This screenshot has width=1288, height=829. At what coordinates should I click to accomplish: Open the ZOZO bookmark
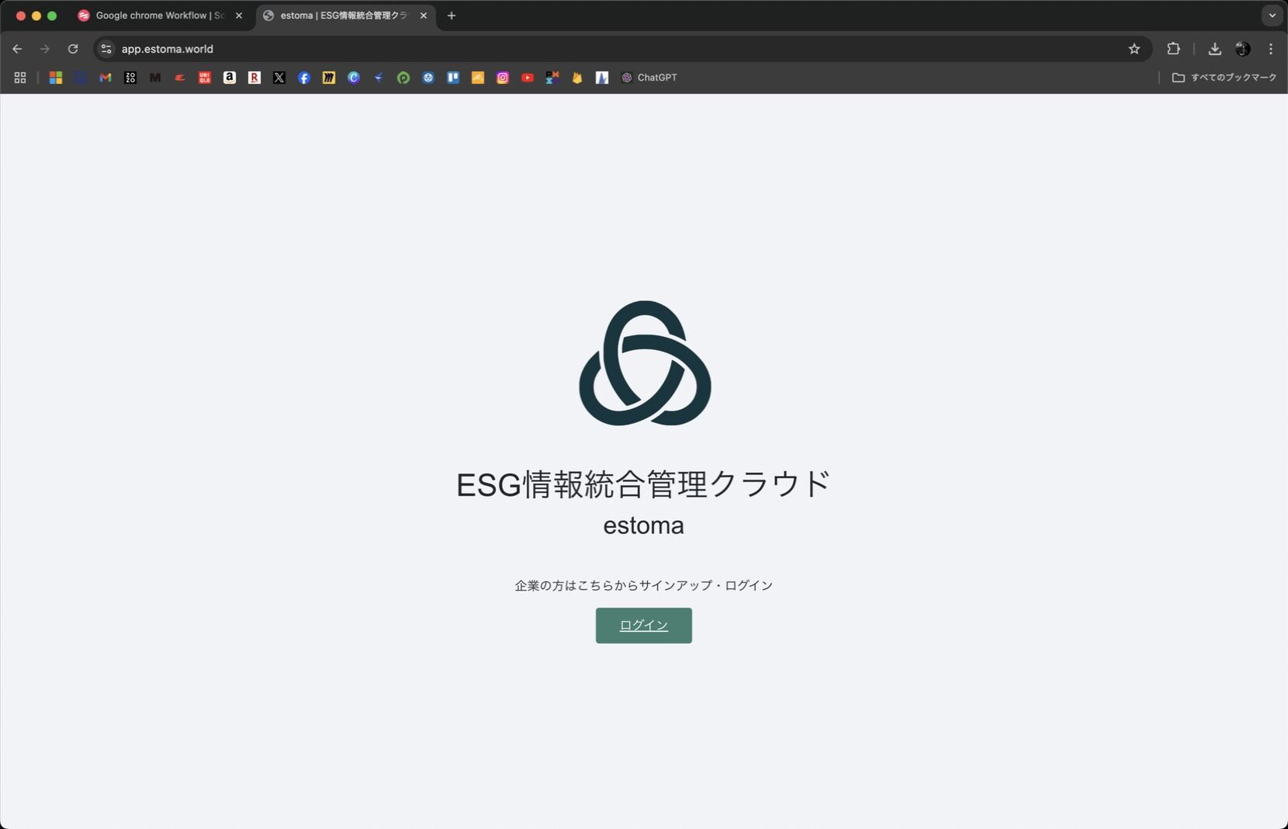tap(130, 78)
